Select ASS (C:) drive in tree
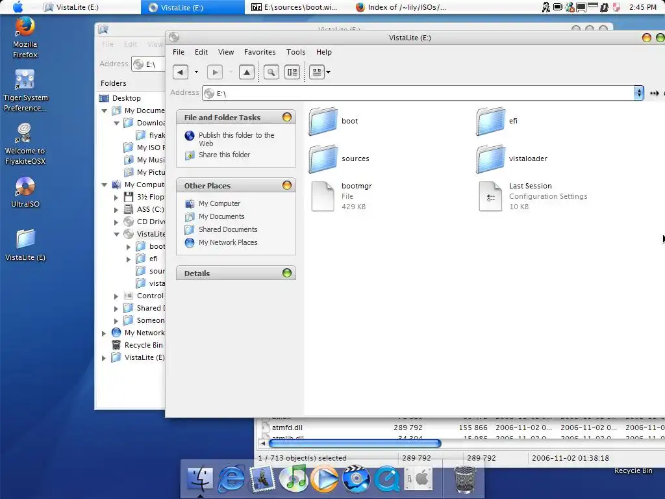Screen dimensions: 665x499 150,210
